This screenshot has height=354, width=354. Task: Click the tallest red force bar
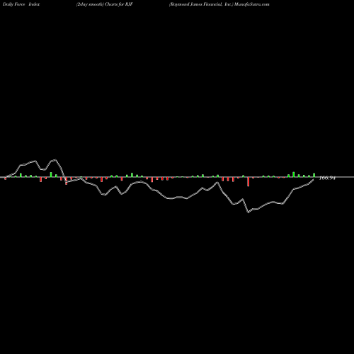(248, 181)
